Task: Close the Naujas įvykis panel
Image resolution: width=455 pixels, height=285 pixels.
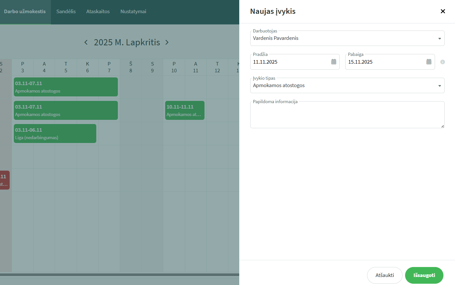Action: 443,11
